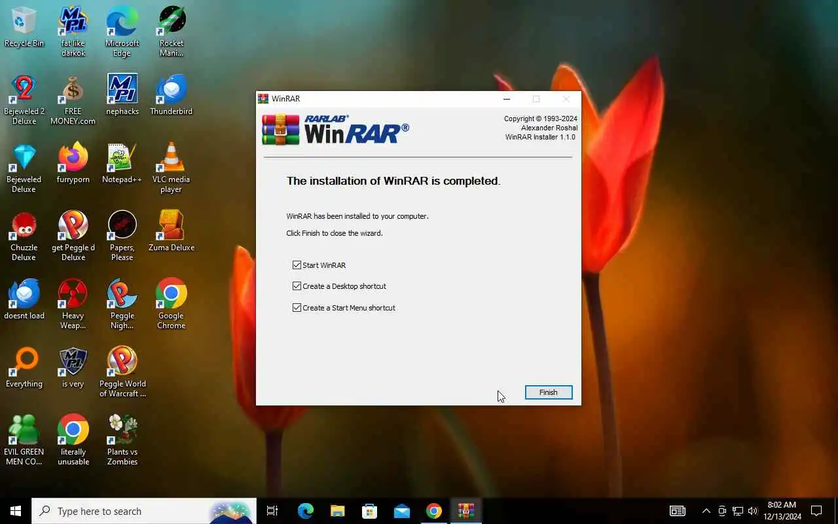Click Finish to close the wizard
Image resolution: width=838 pixels, height=524 pixels.
pos(549,392)
